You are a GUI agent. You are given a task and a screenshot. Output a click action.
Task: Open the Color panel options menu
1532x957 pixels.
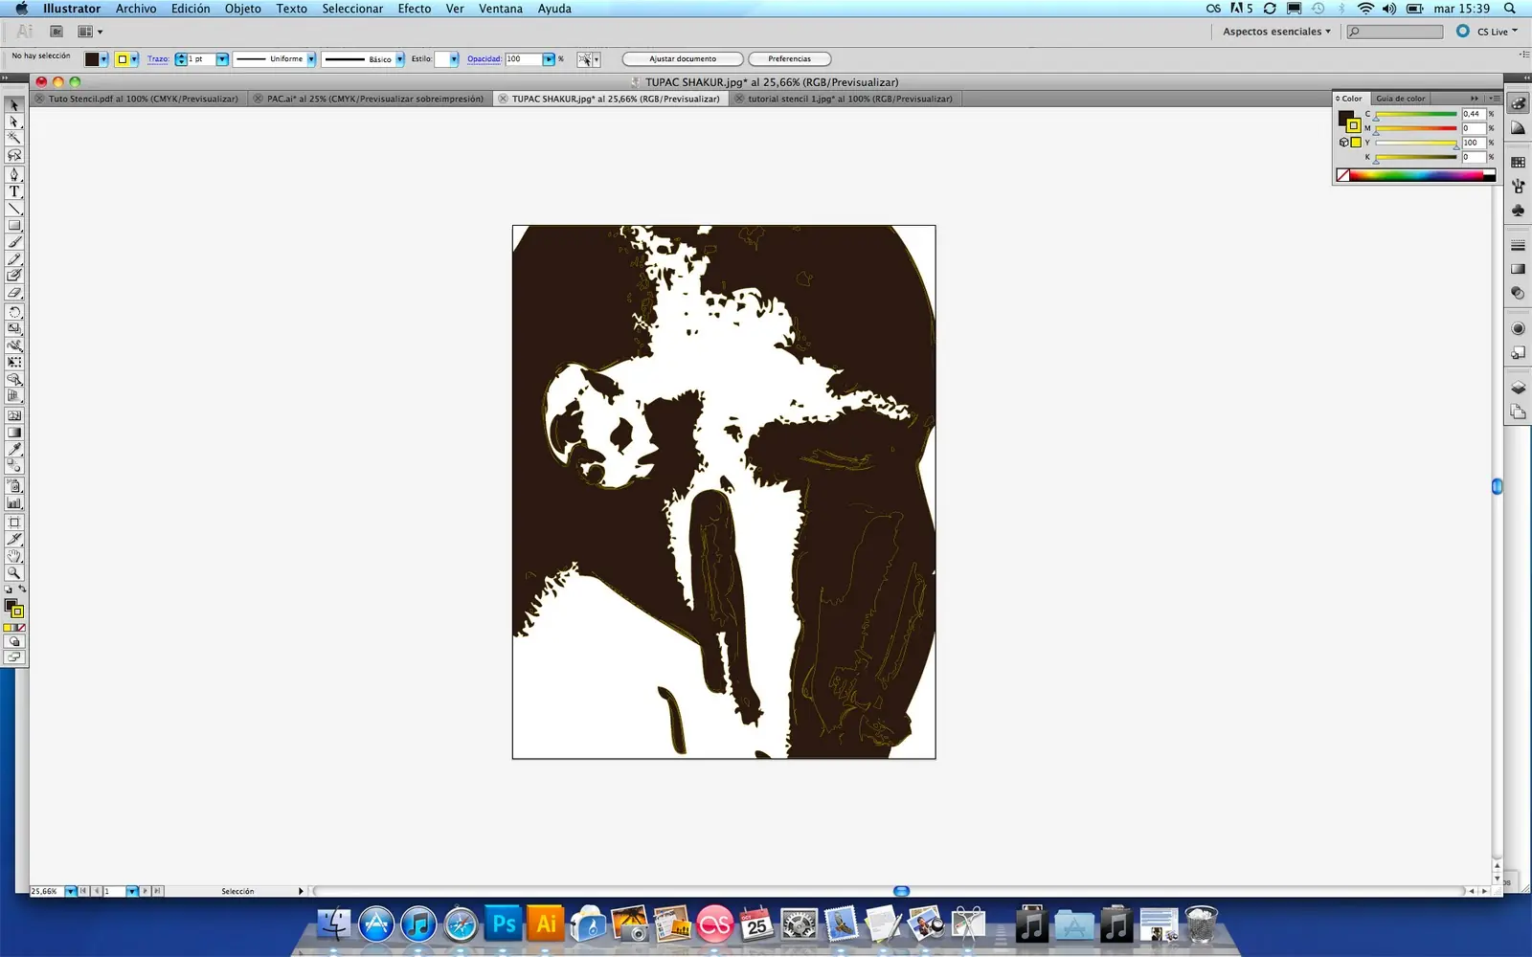pyautogui.click(x=1495, y=99)
